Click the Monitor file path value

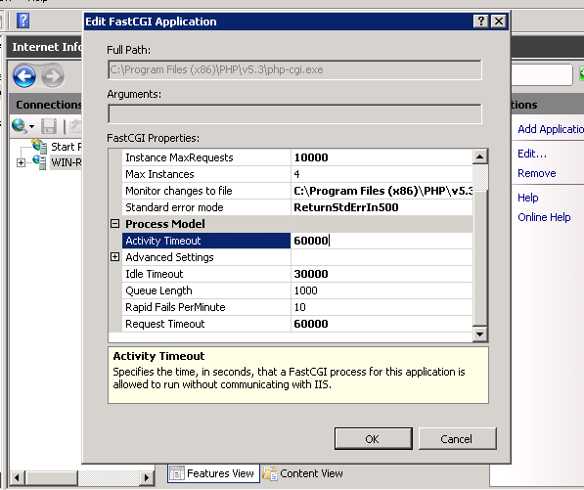382,191
